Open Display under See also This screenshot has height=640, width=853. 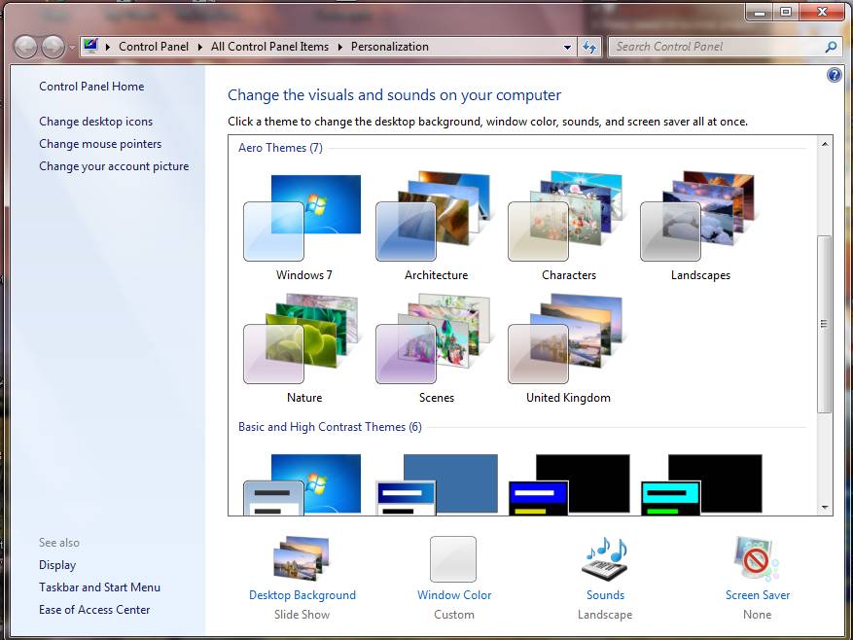tap(57, 565)
